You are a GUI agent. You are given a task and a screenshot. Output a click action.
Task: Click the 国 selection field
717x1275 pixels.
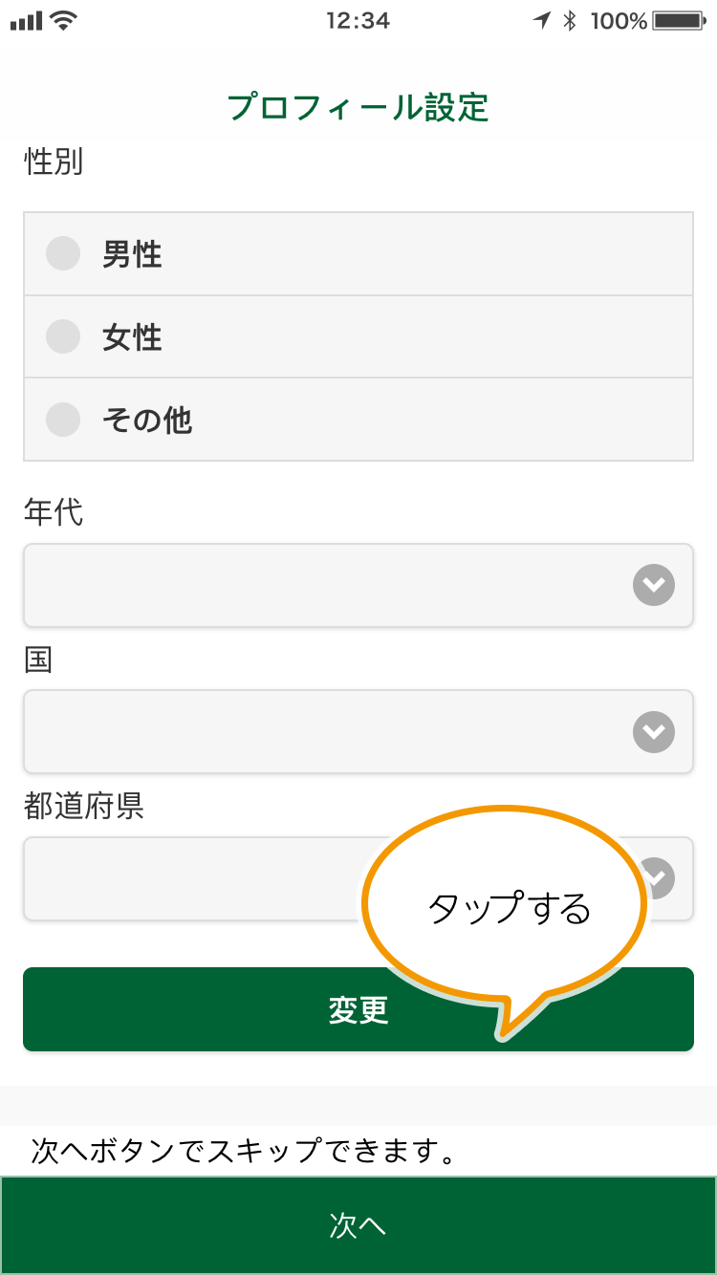coord(358,732)
